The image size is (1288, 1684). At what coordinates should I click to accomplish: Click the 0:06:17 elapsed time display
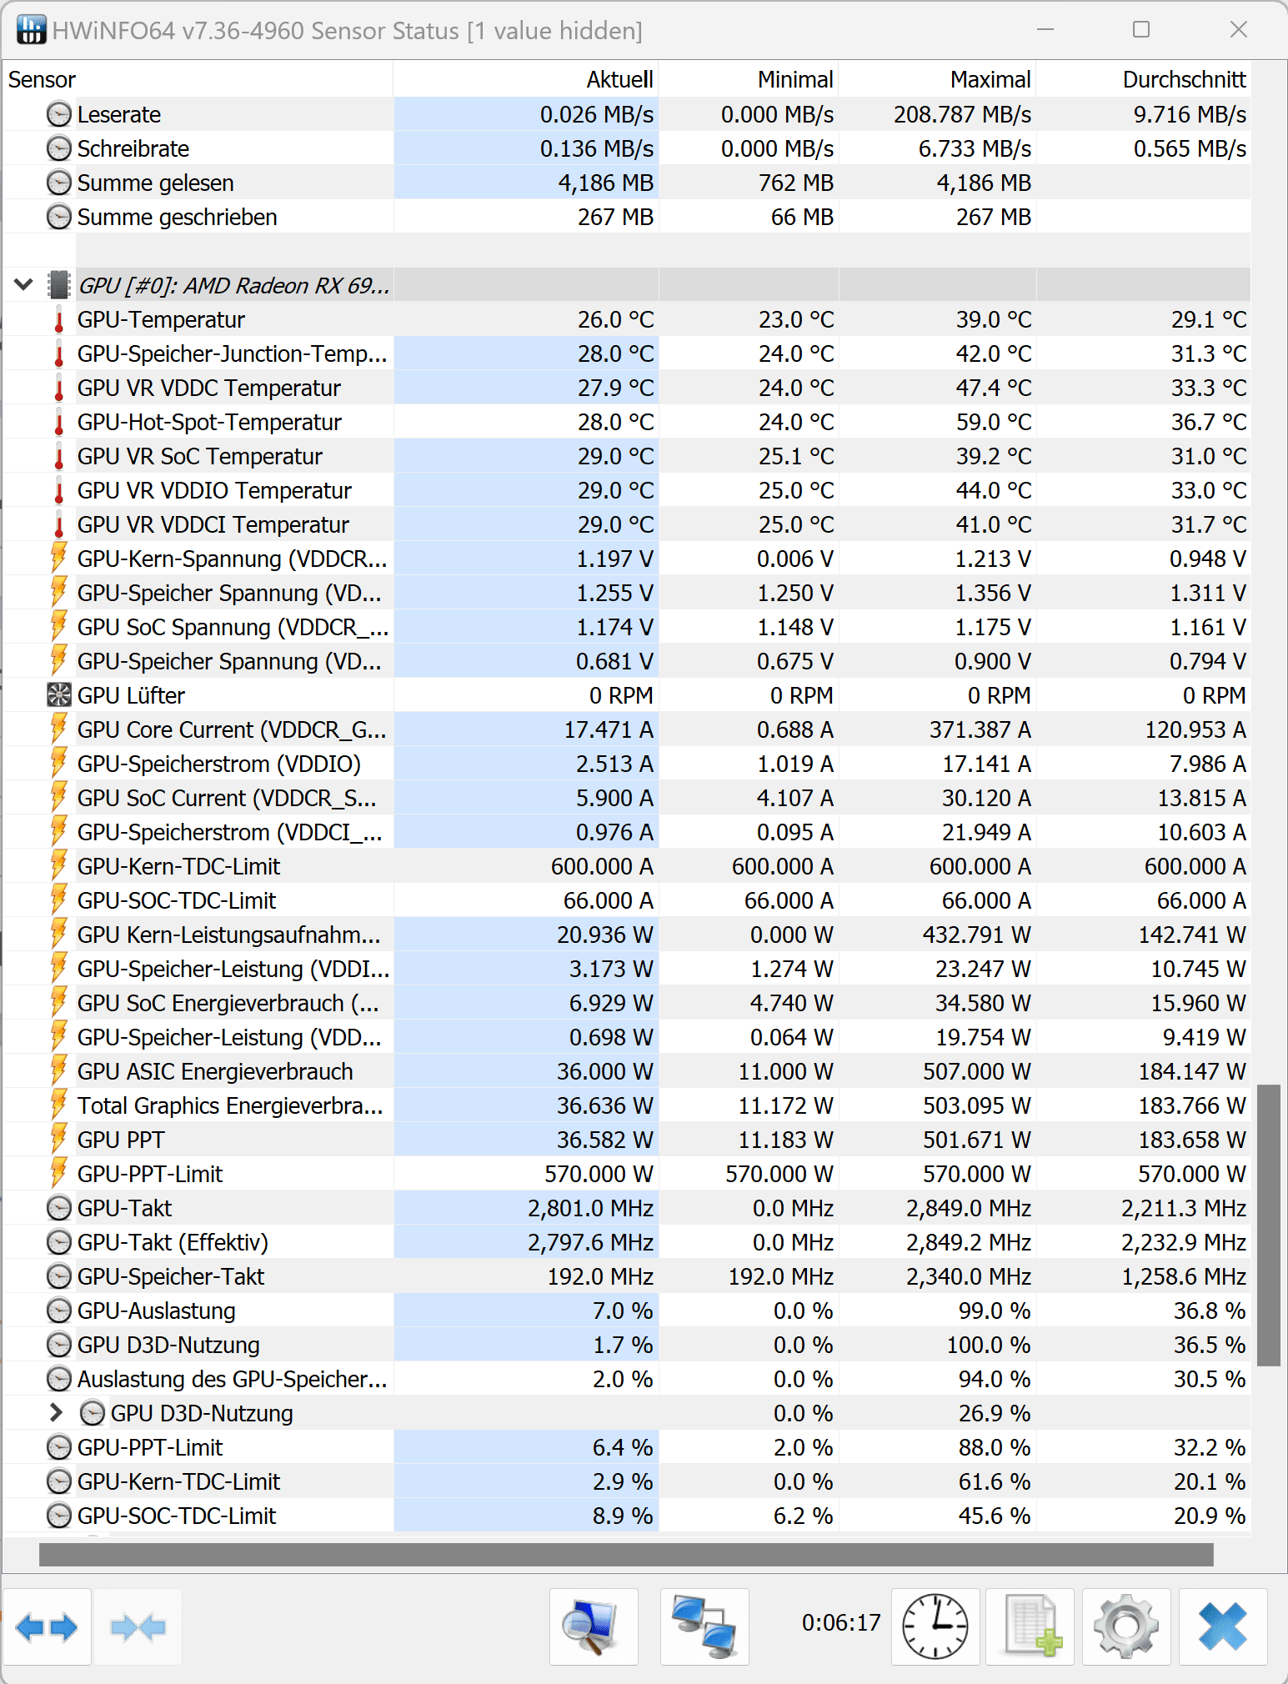pyautogui.click(x=840, y=1622)
